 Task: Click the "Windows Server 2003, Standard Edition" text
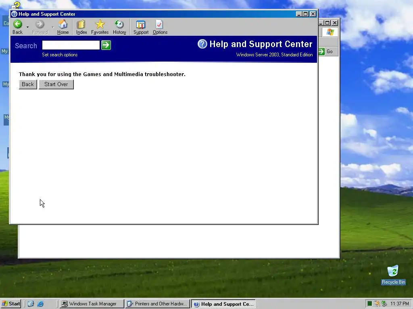pyautogui.click(x=274, y=55)
